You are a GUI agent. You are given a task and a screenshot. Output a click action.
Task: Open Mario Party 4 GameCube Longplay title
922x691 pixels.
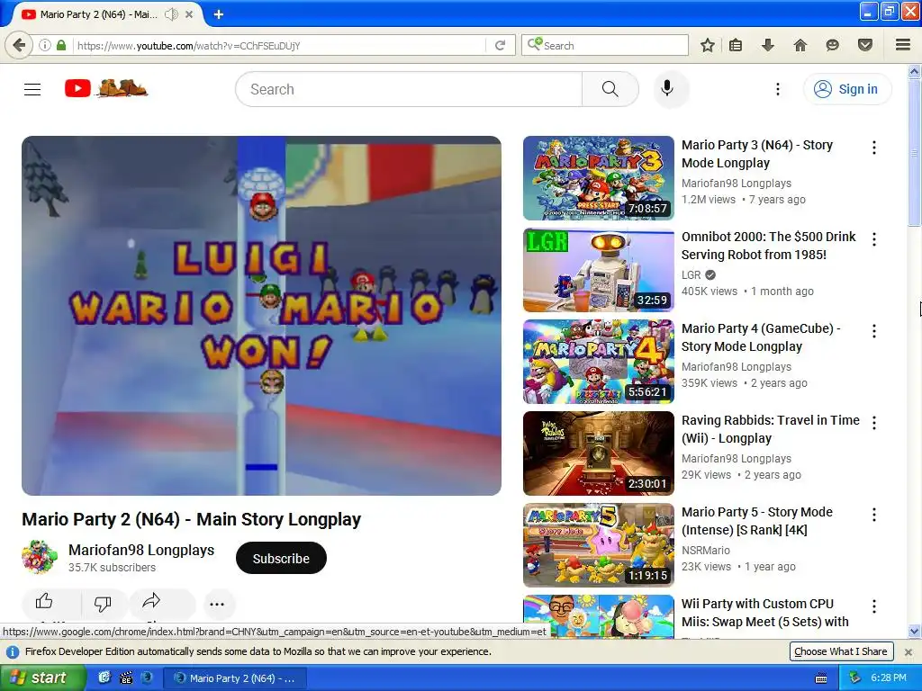point(761,337)
